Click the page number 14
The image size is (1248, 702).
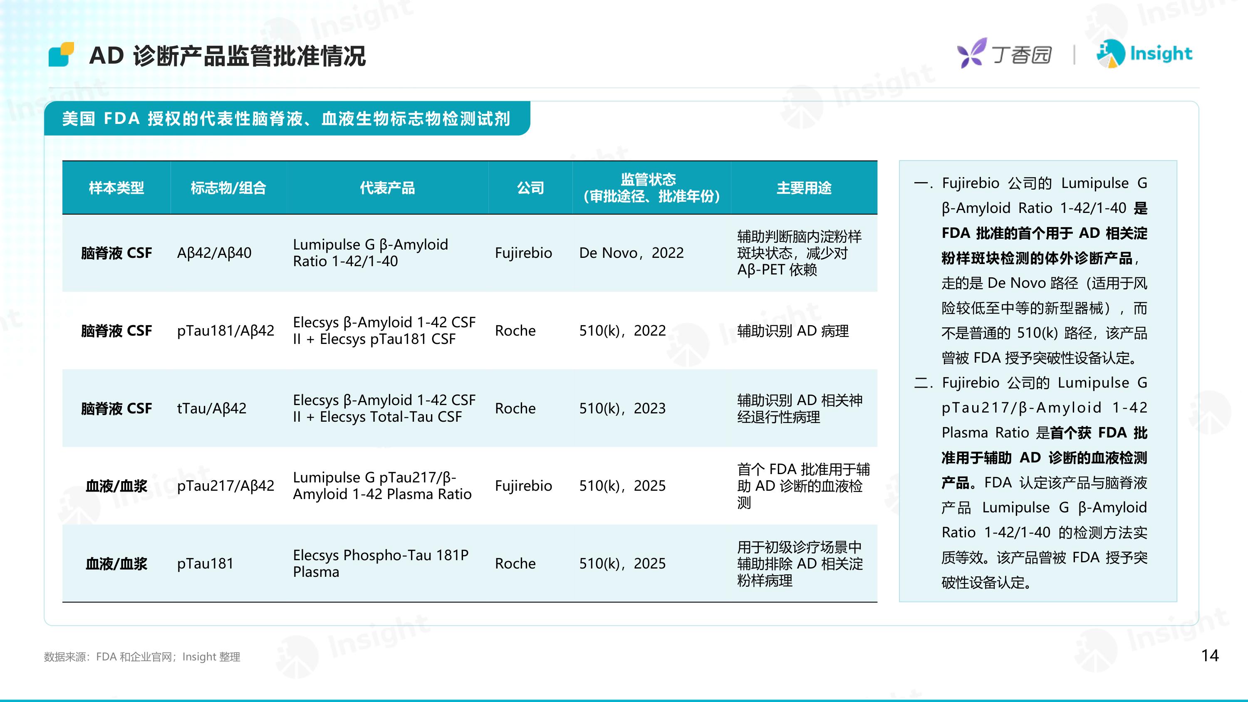pos(1210,655)
